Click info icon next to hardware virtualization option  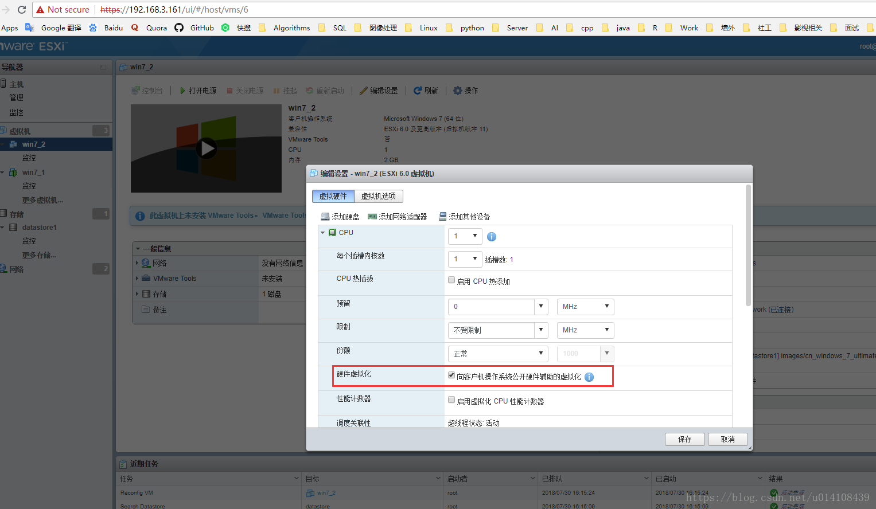[x=589, y=377]
